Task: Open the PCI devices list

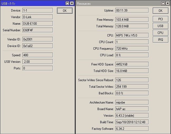Action: point(160,19)
